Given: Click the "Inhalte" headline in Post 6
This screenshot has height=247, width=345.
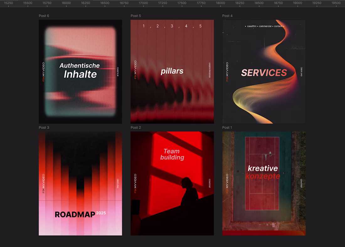Looking at the screenshot, I should (80, 74).
